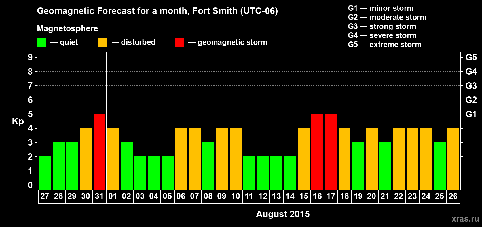Screen dimensions: 482x227
Task: Click the green bar for day 08
Action: [208, 166]
